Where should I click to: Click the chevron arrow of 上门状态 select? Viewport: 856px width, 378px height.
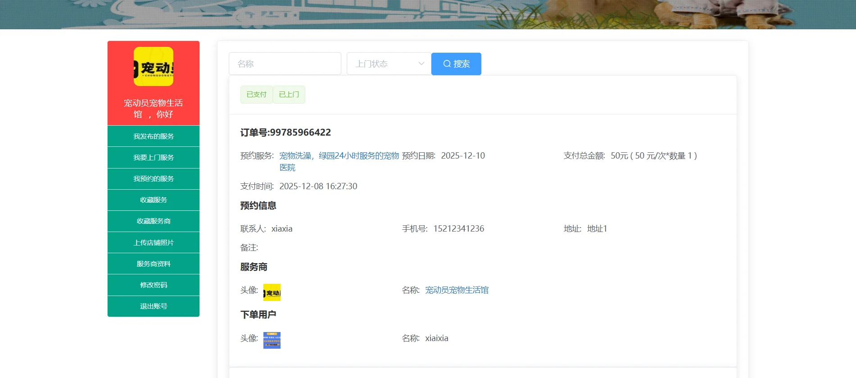(421, 64)
